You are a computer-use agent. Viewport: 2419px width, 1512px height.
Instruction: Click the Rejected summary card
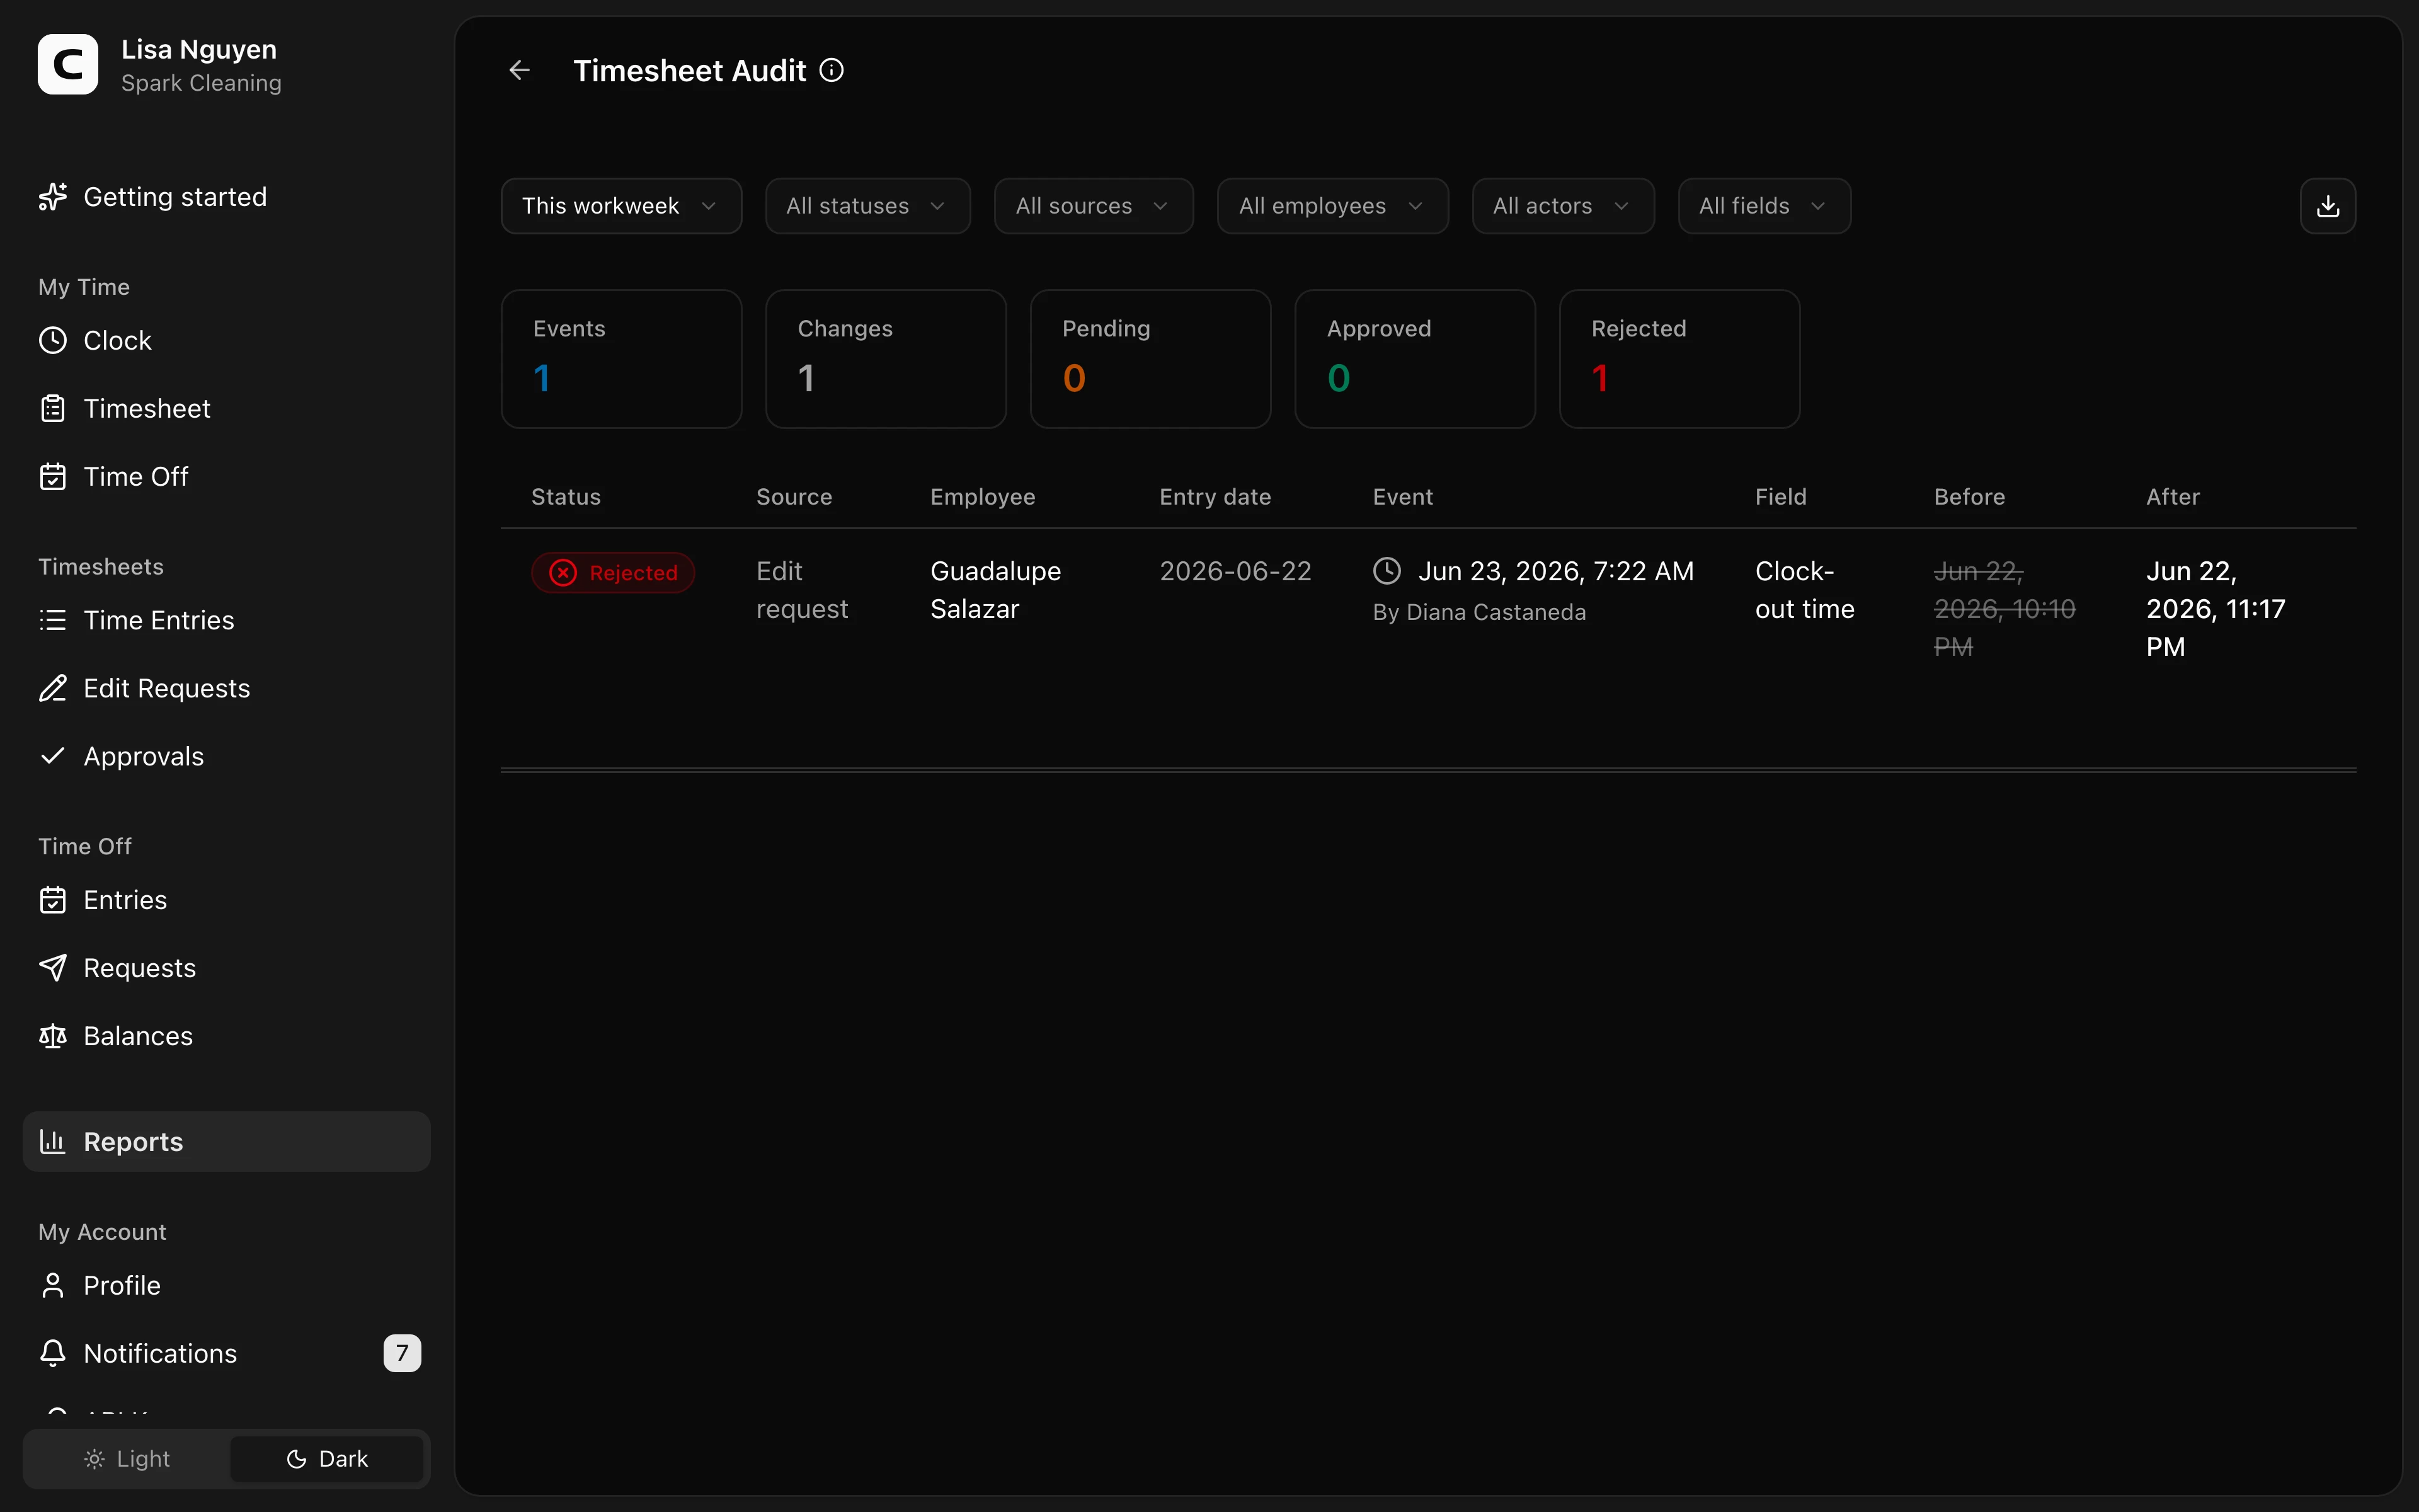pyautogui.click(x=1679, y=359)
